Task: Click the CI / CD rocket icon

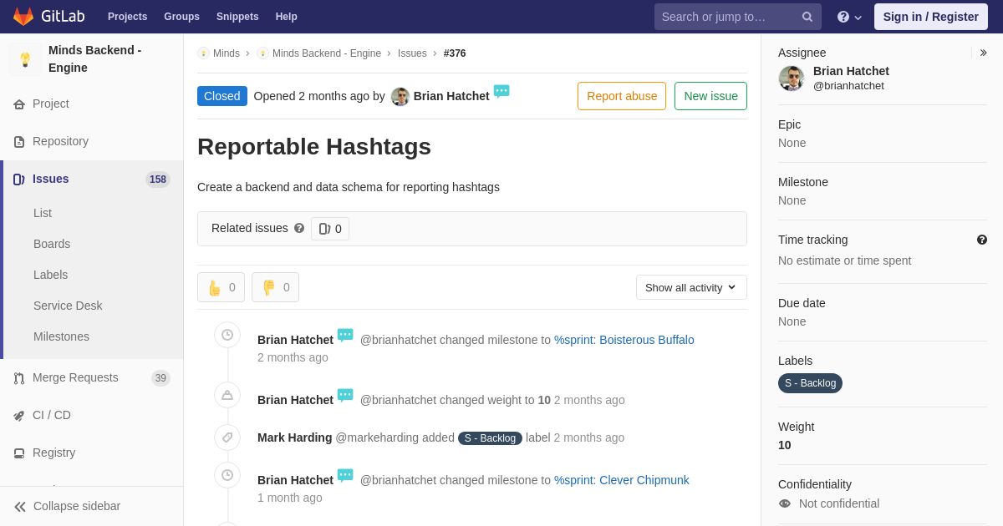Action: pyautogui.click(x=19, y=416)
